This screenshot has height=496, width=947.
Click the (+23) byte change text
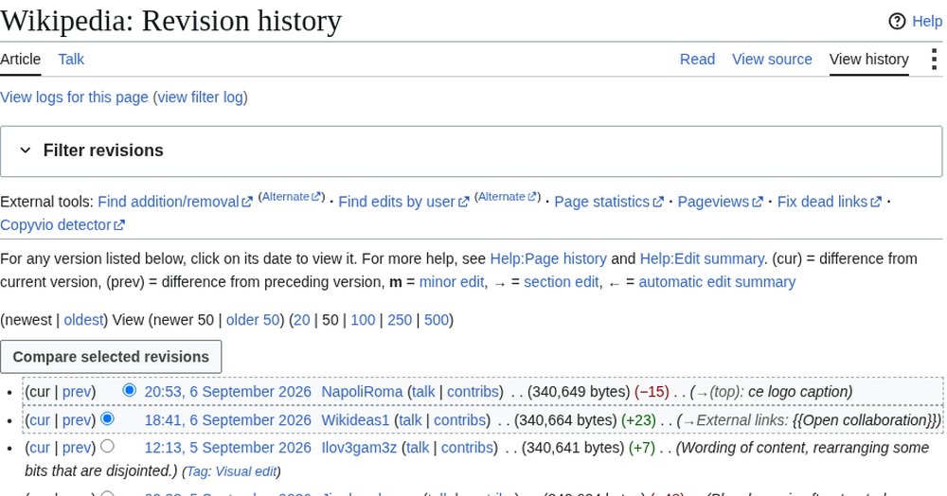(636, 420)
